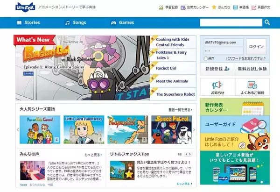This screenshot has height=192, width=280.
Task: Open the みんなの声 testimonial photo
Action: 32,171
